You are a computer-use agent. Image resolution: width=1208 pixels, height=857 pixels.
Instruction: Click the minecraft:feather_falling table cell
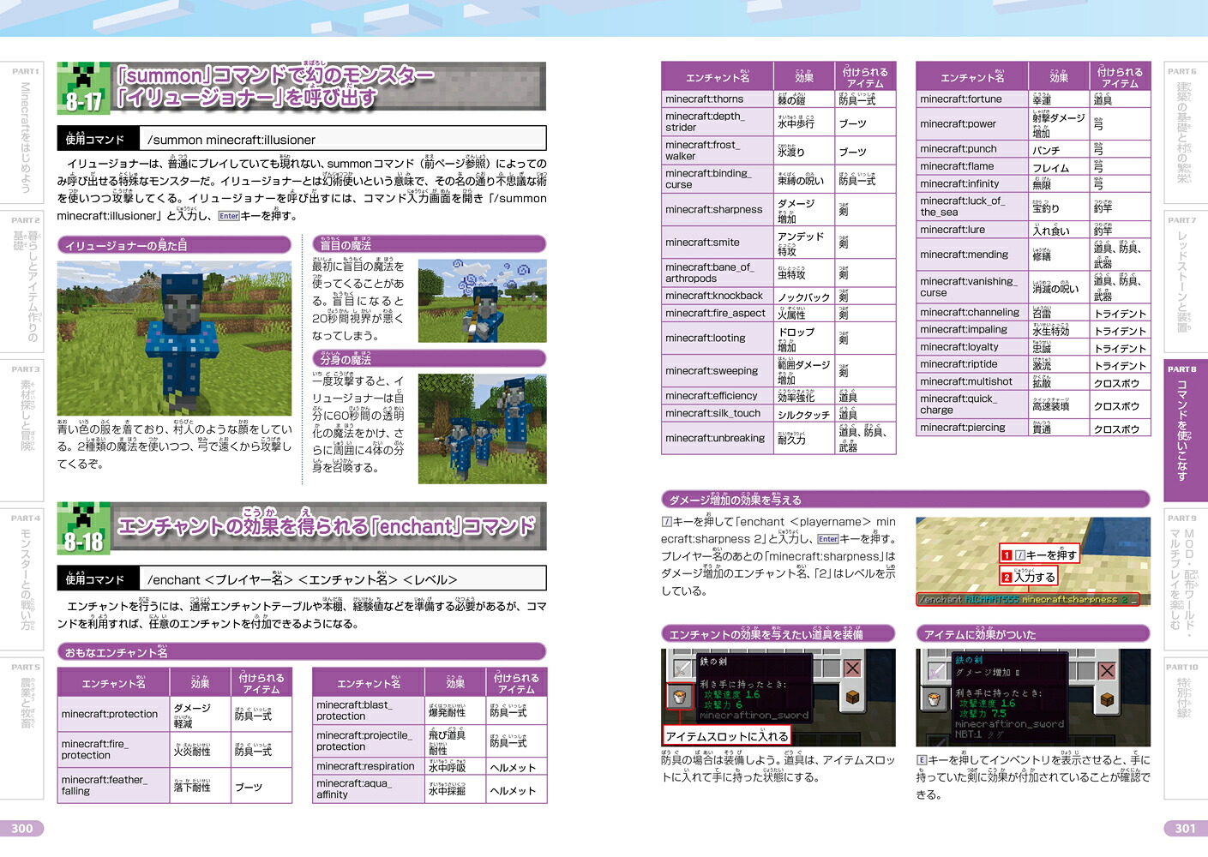(x=113, y=786)
